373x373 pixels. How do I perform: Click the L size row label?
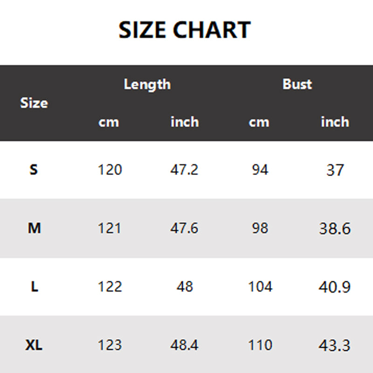(x=35, y=287)
